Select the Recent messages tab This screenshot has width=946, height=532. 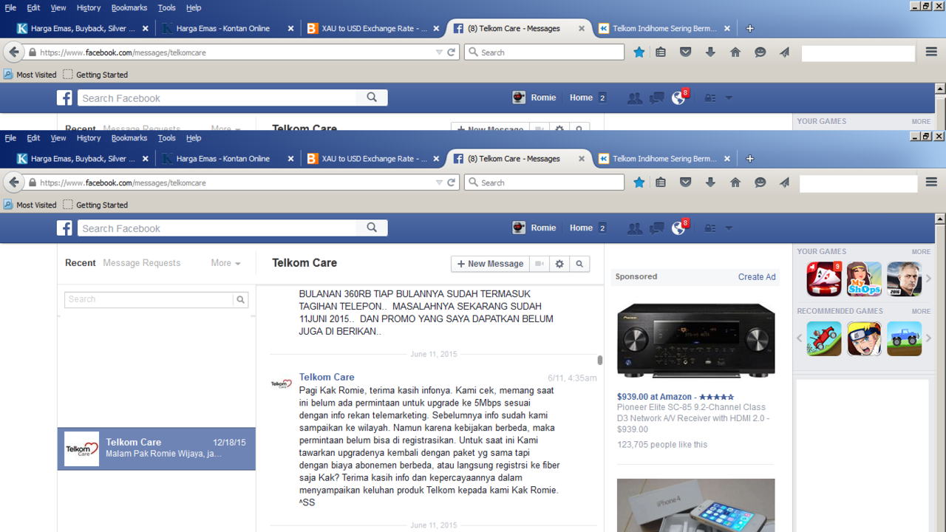pos(81,263)
